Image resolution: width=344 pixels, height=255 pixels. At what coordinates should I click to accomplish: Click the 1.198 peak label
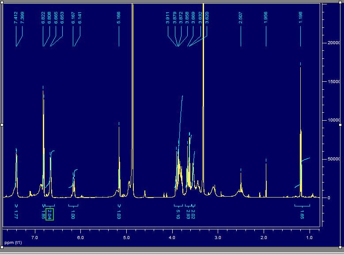[x=301, y=18]
